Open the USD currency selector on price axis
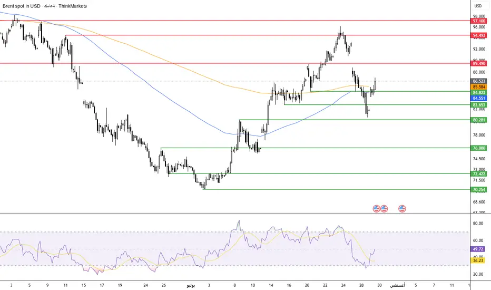This screenshot has height=290, width=491. (478, 6)
